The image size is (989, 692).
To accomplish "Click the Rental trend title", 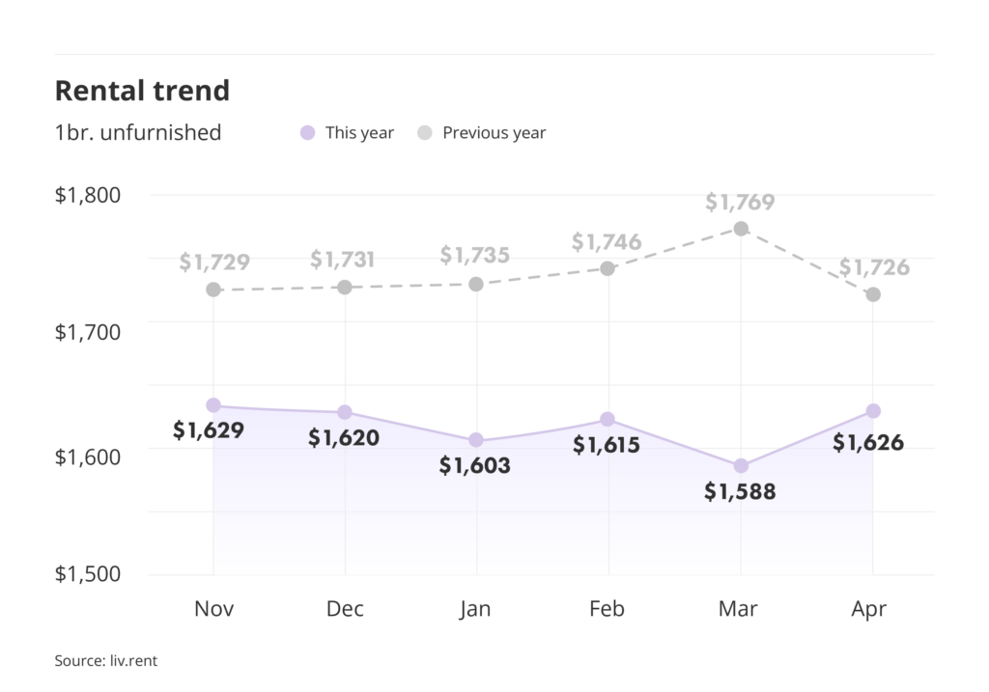I will [x=142, y=91].
